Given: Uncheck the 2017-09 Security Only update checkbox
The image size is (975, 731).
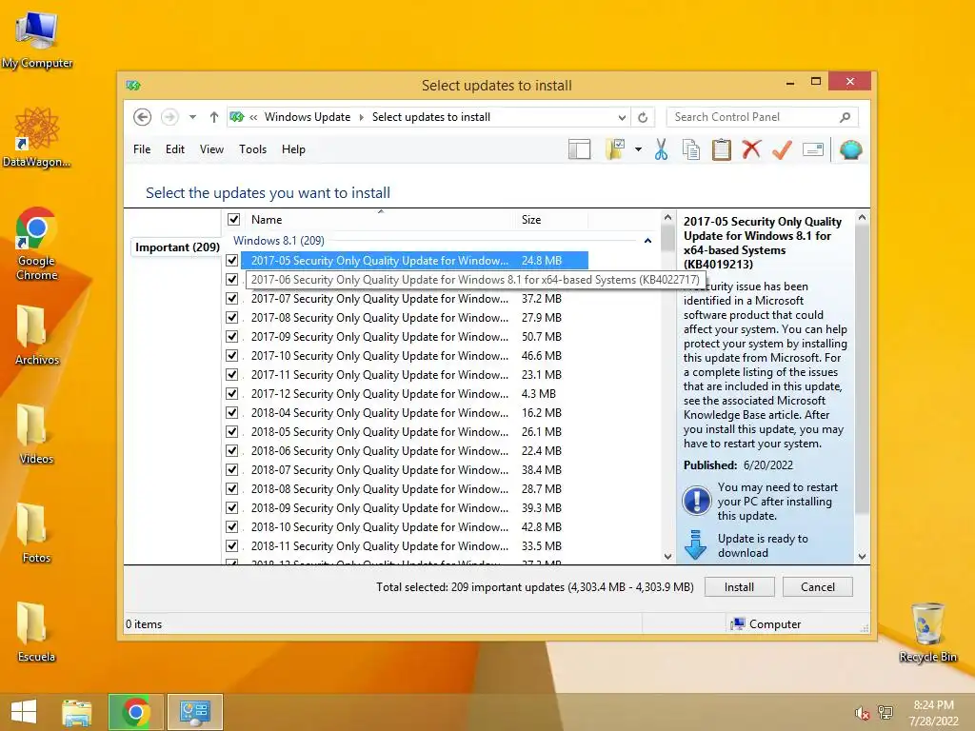Looking at the screenshot, I should 232,336.
